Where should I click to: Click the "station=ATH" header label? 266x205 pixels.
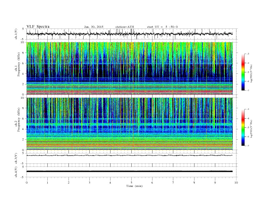point(125,27)
